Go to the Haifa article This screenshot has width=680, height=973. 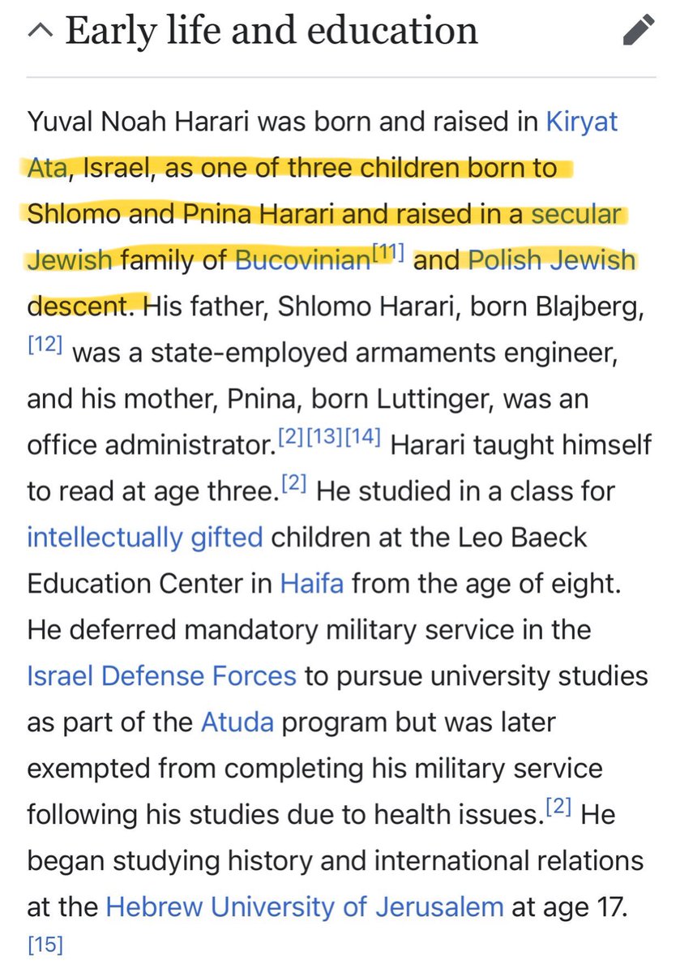tap(312, 583)
